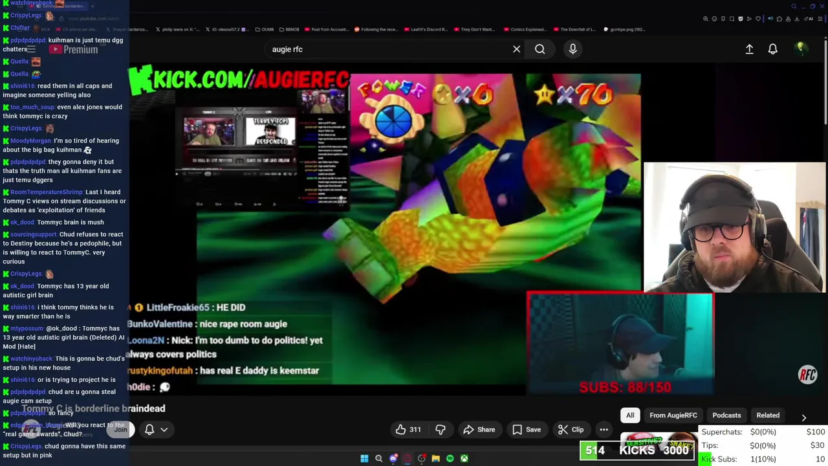The image size is (828, 466).
Task: Click the 'Kick Subs:' row in the overlay
Action: [x=763, y=459]
